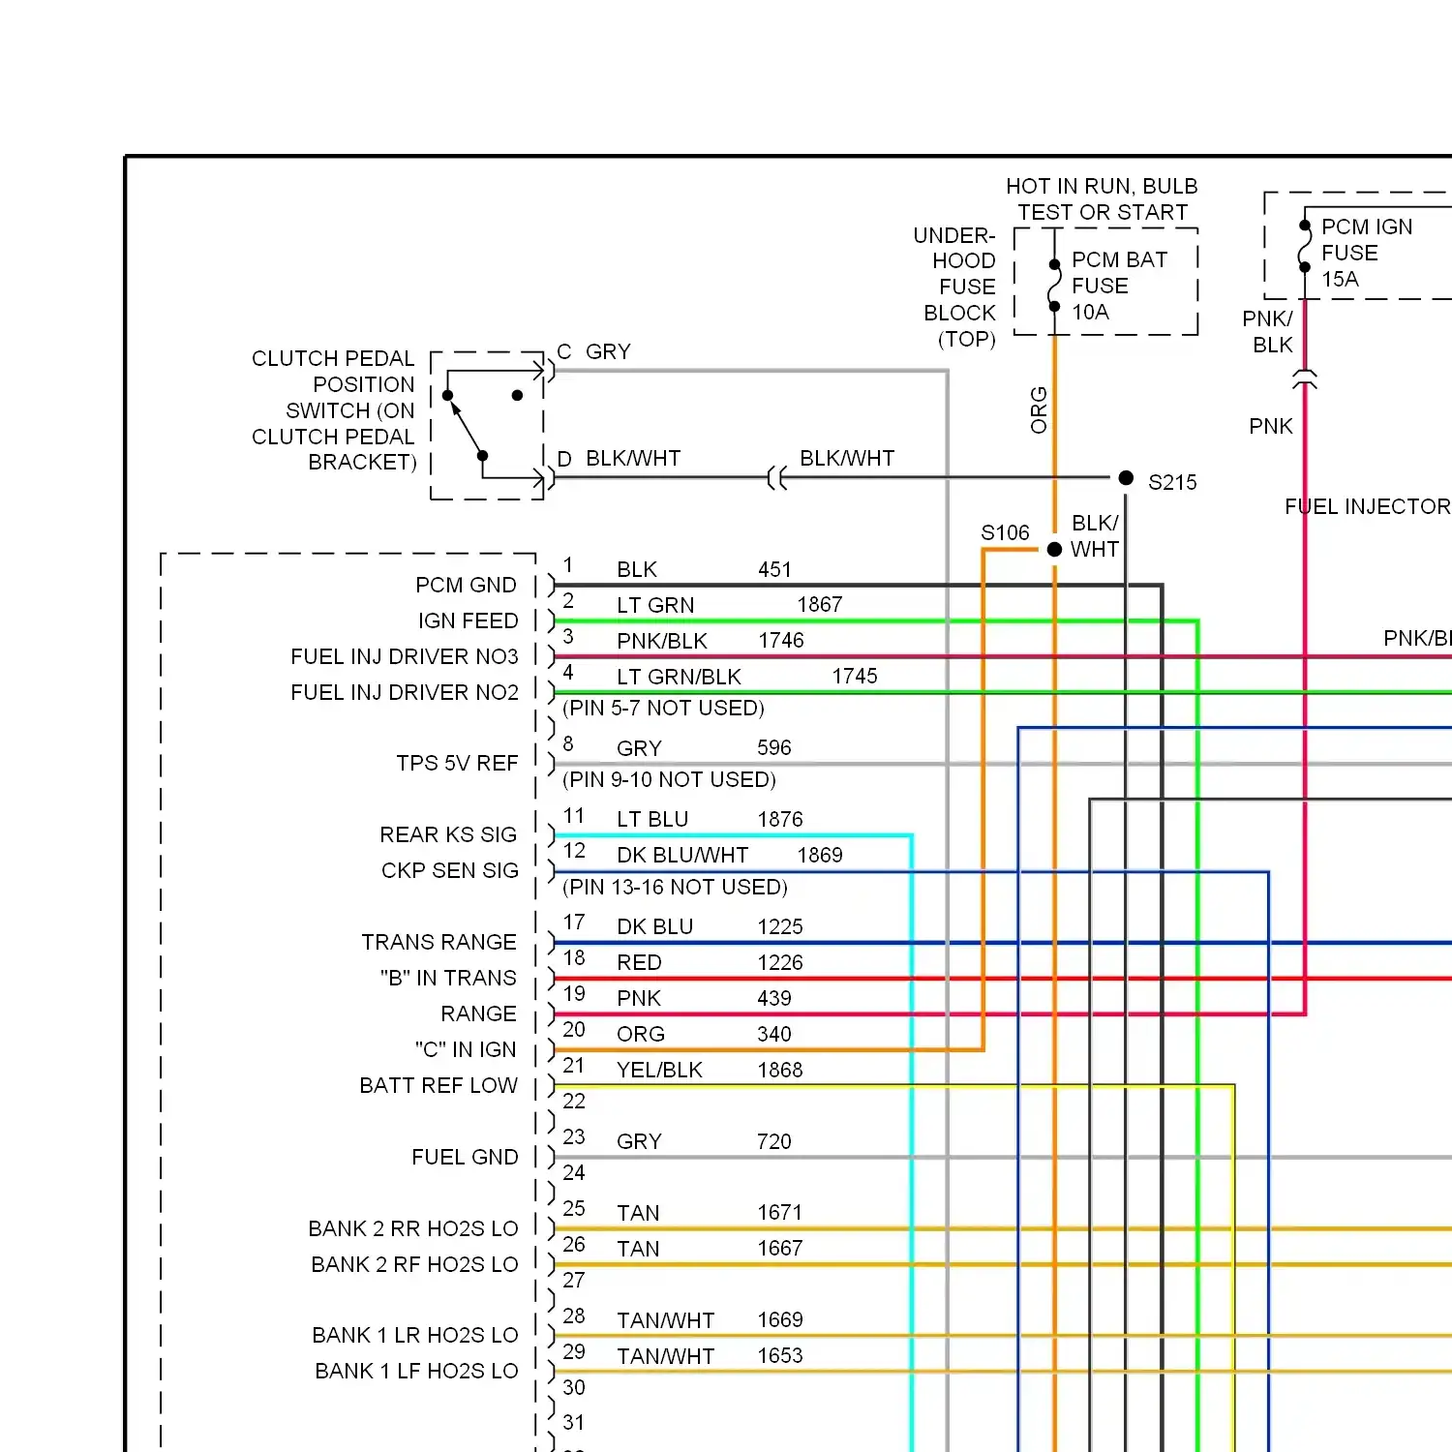Click circuit number 1669
Viewport: 1452px width, 1452px height.
tap(780, 1319)
